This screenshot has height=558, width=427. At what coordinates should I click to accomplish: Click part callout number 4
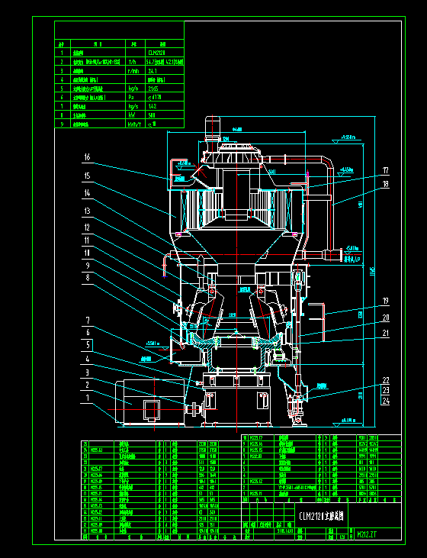pyautogui.click(x=88, y=359)
